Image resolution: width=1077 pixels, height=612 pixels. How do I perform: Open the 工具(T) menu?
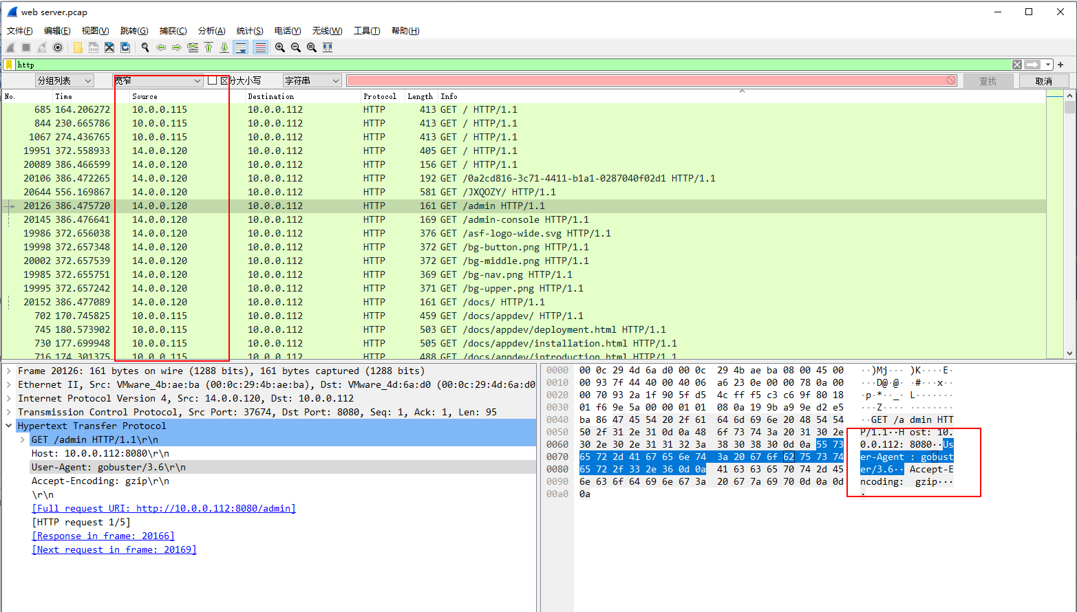[367, 31]
